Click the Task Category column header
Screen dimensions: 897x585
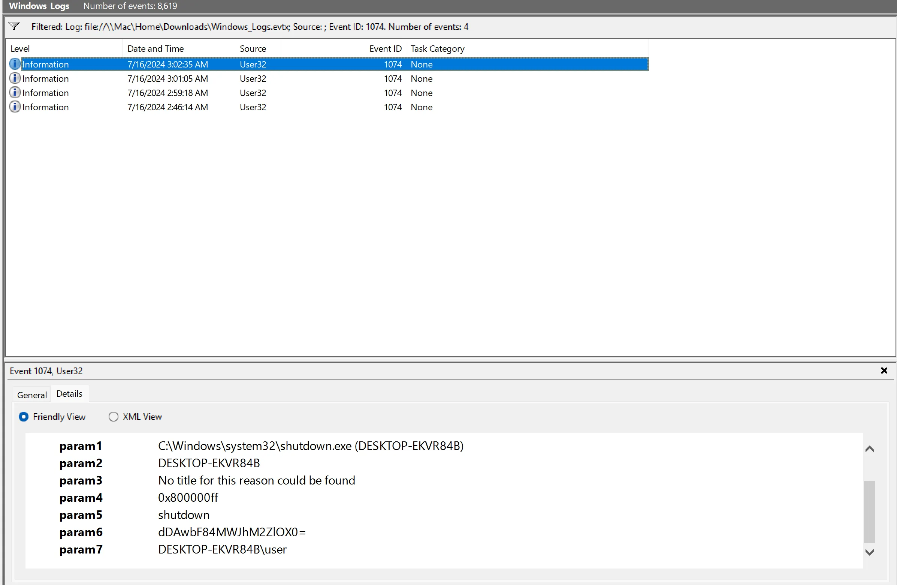[x=437, y=49]
